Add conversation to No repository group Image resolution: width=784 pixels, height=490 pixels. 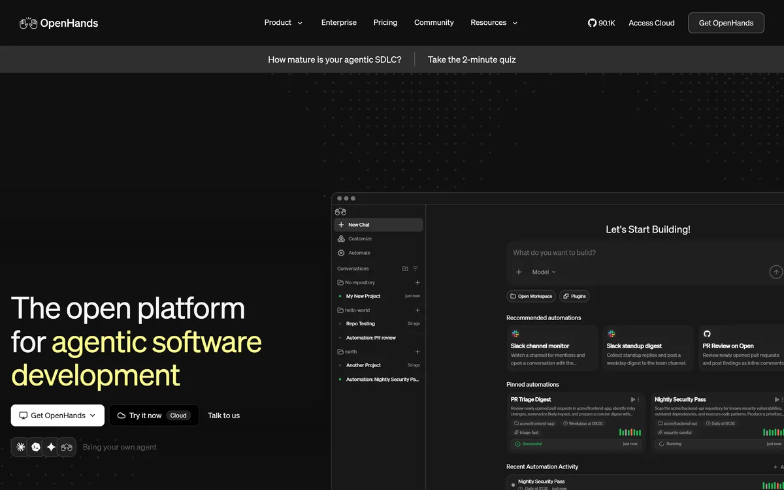417,283
